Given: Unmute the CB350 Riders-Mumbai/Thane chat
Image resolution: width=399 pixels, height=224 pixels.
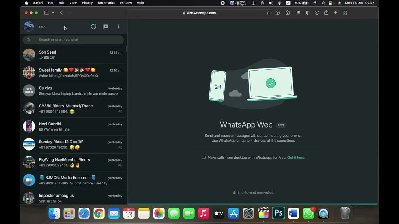Looking at the screenshot, I should (120, 111).
